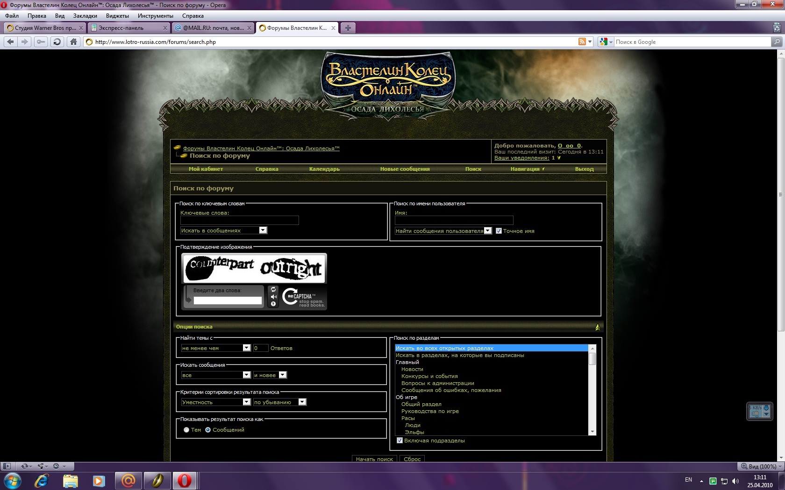Open Opera Turbo status icon
Image resolution: width=785 pixels, height=490 pixels.
coord(58,466)
